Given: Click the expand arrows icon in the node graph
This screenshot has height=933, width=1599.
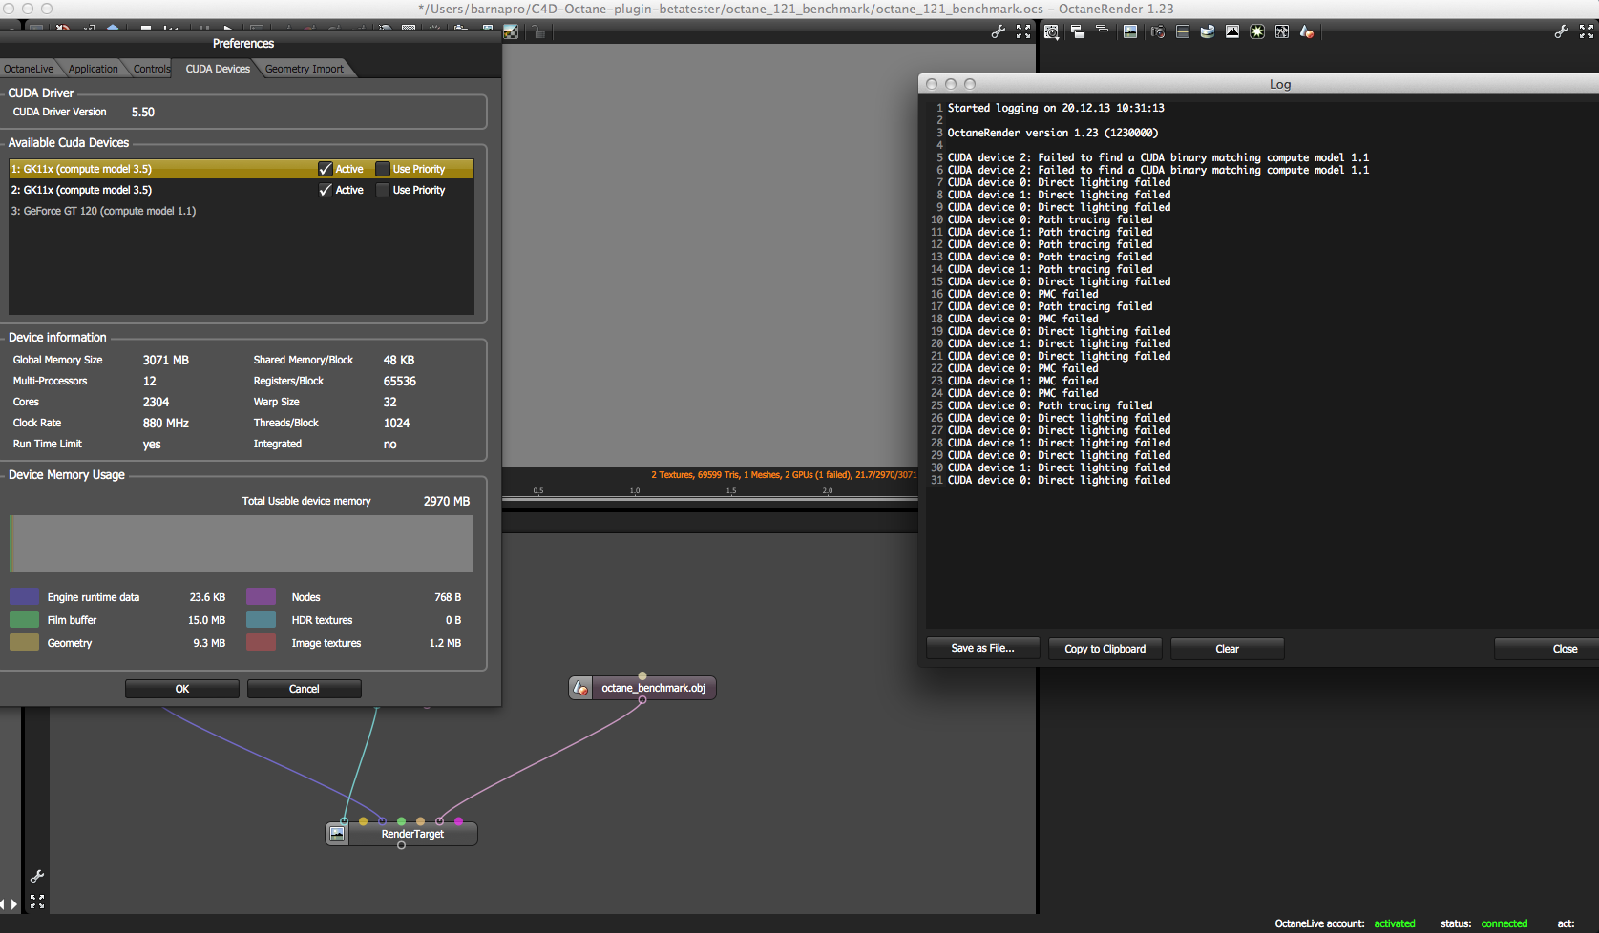Looking at the screenshot, I should click(x=37, y=902).
